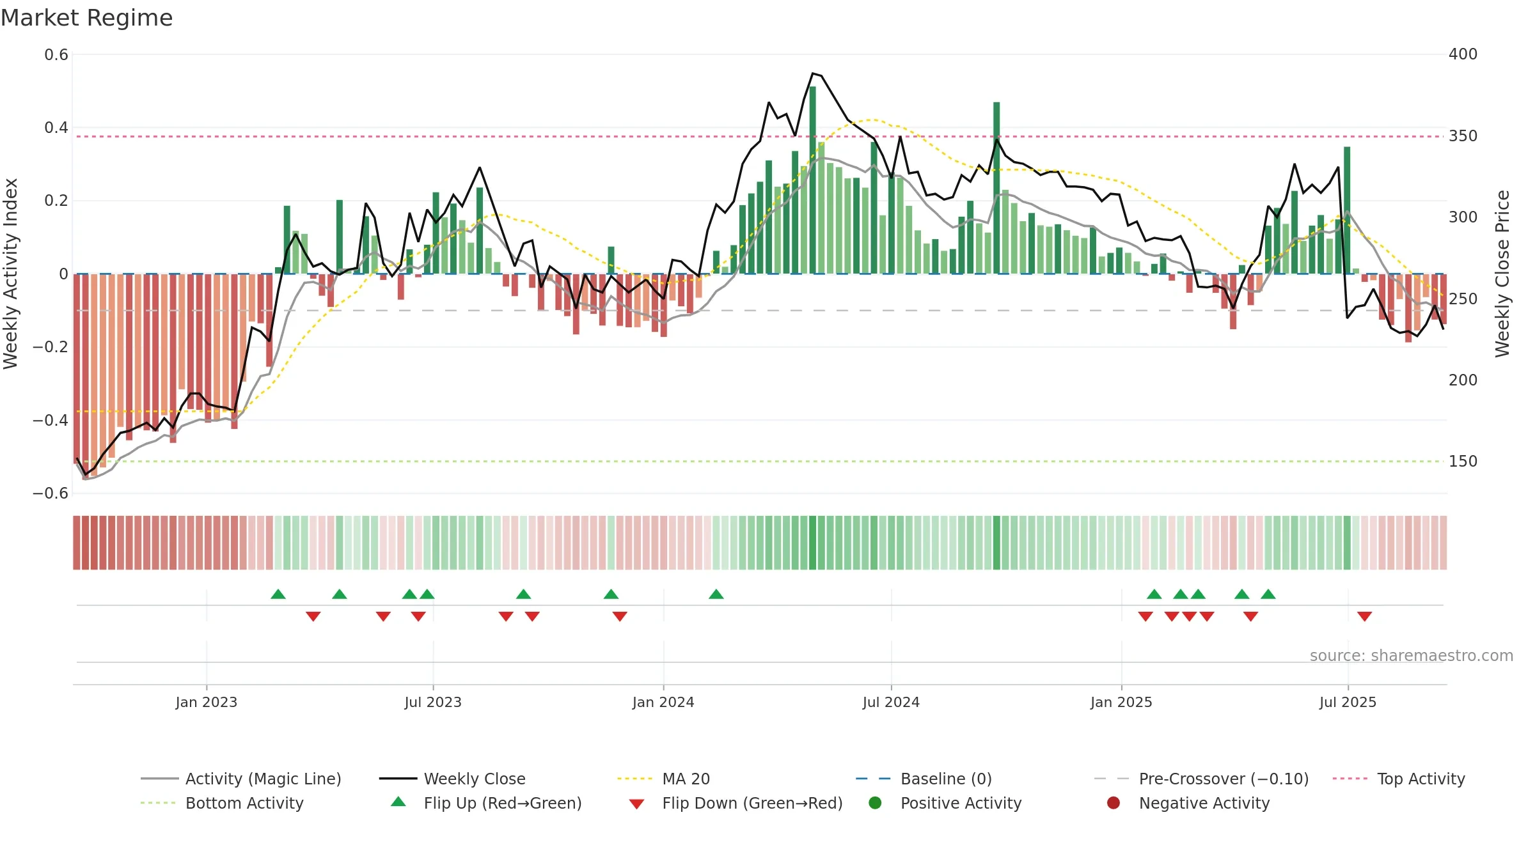Click the 0.6 activity axis tick label
This screenshot has width=1535, height=863.
coord(56,55)
